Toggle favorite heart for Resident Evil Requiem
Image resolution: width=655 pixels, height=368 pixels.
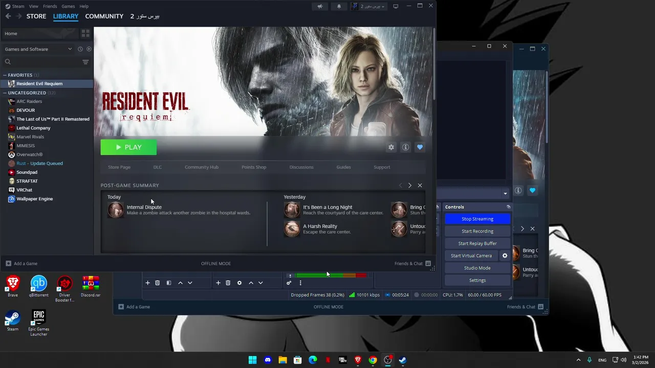point(420,147)
